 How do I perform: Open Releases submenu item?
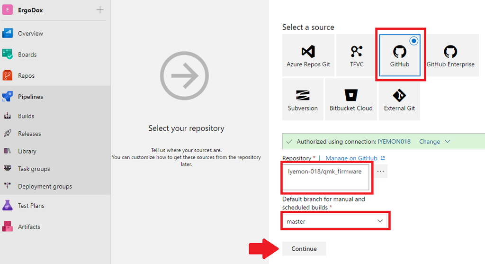click(29, 133)
